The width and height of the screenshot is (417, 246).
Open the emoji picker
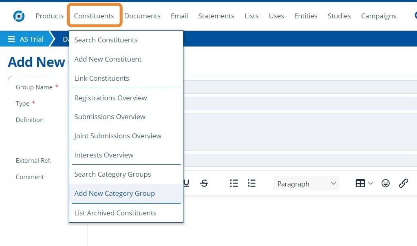tap(386, 184)
